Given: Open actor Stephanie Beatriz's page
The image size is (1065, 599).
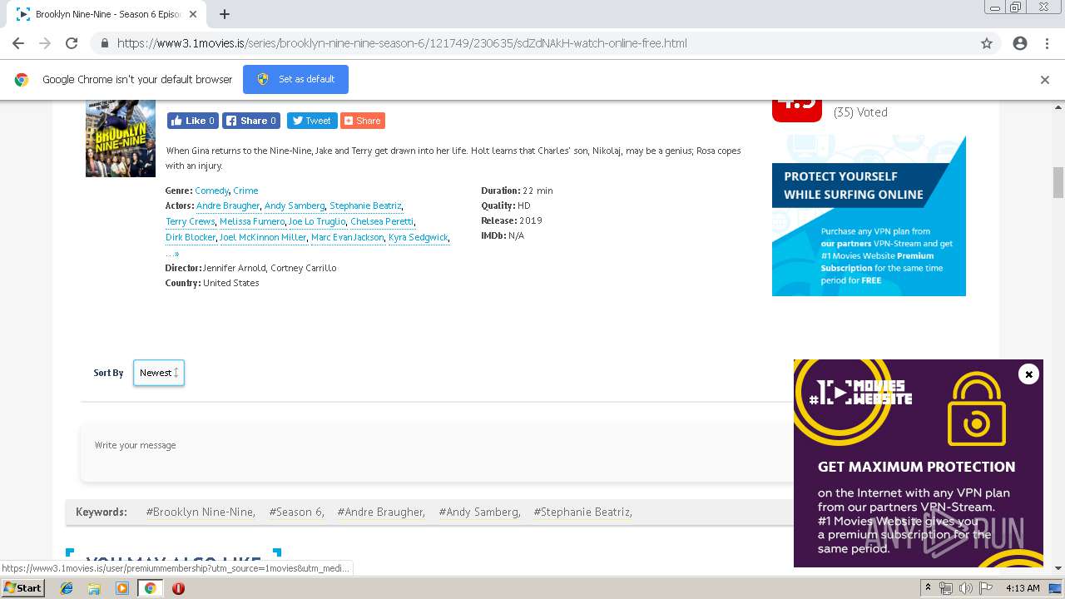Looking at the screenshot, I should (x=365, y=205).
